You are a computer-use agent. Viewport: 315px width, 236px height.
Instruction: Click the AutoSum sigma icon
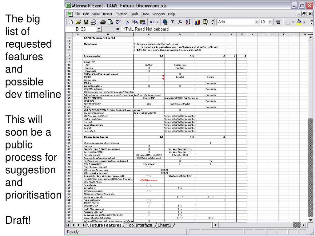tap(173, 22)
